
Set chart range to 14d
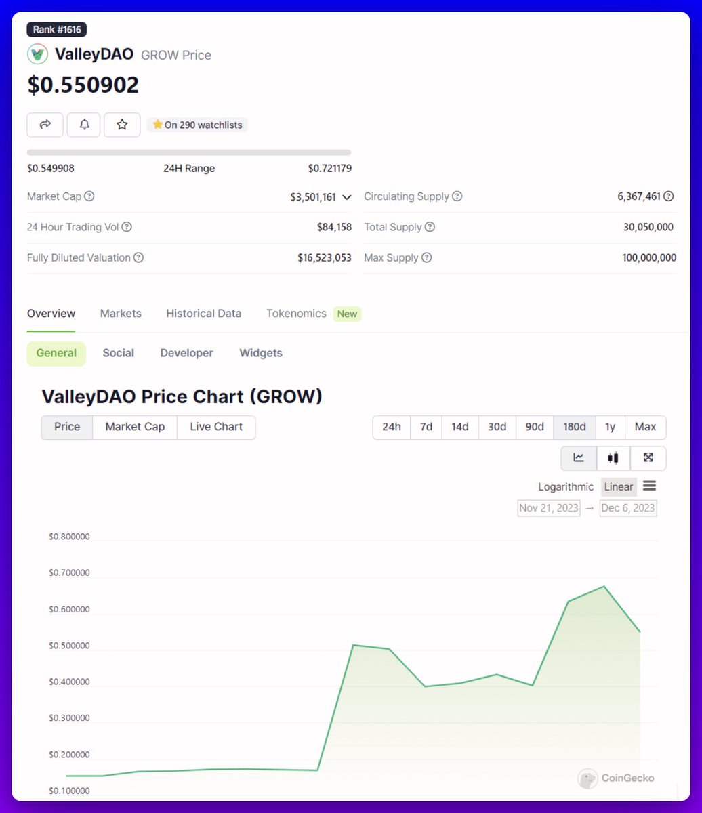pyautogui.click(x=460, y=427)
